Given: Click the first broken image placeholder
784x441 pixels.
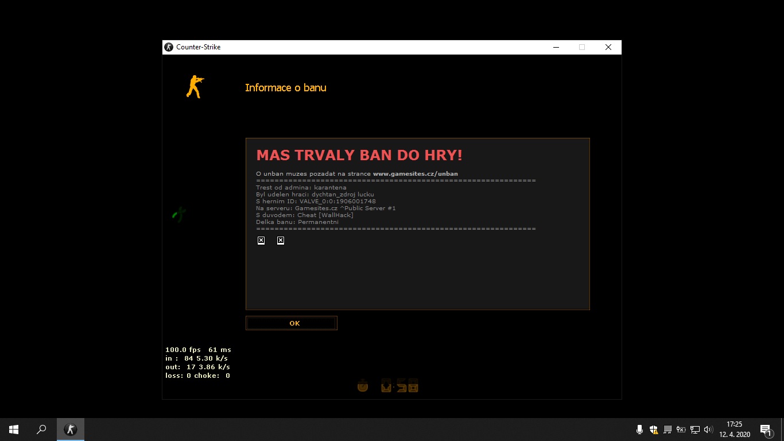Looking at the screenshot, I should (261, 241).
